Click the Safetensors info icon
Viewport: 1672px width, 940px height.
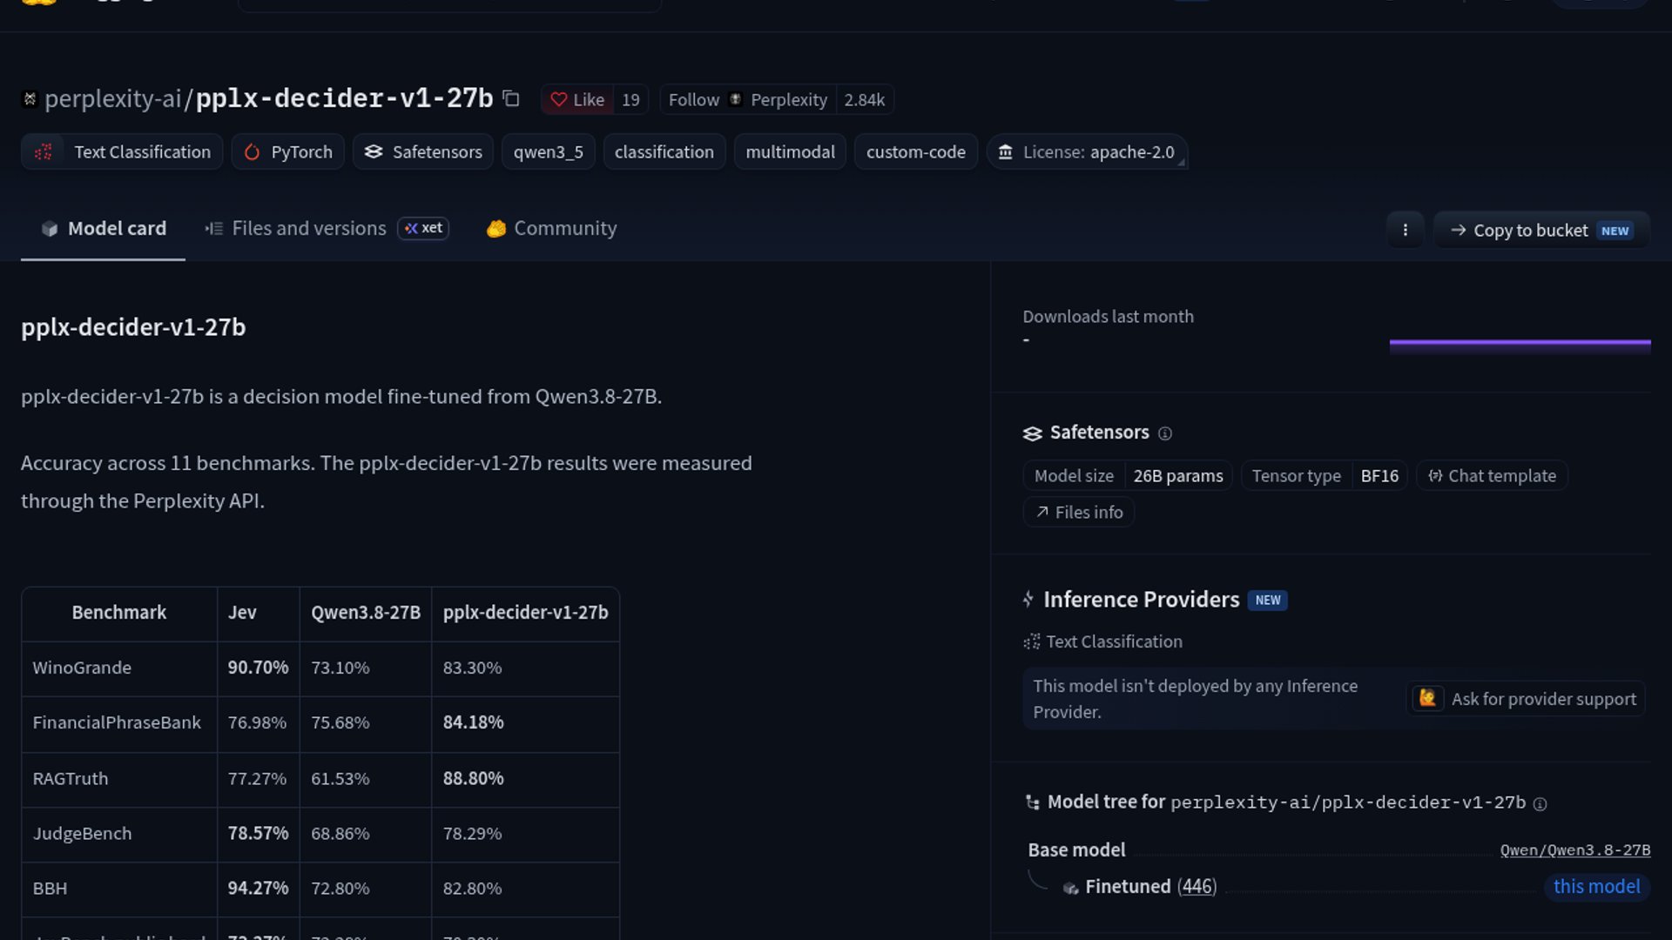pyautogui.click(x=1164, y=433)
